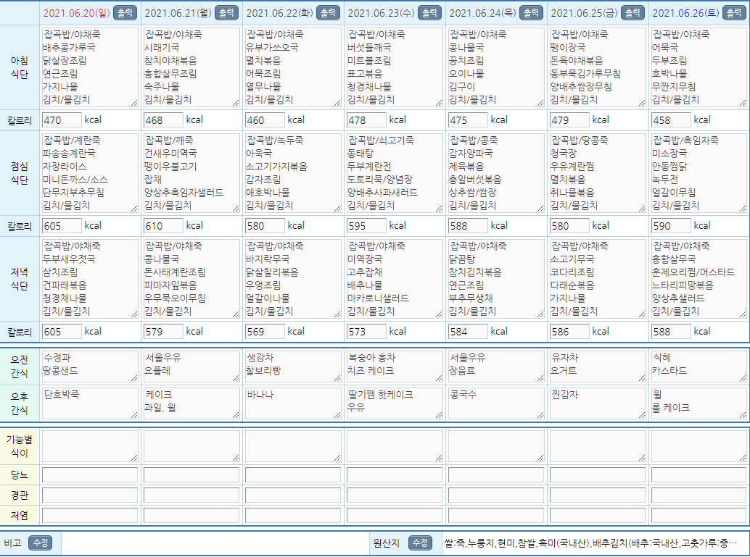Edit Friday dinner menu with 코다리조림
This screenshot has width=750, height=557.
click(x=598, y=278)
